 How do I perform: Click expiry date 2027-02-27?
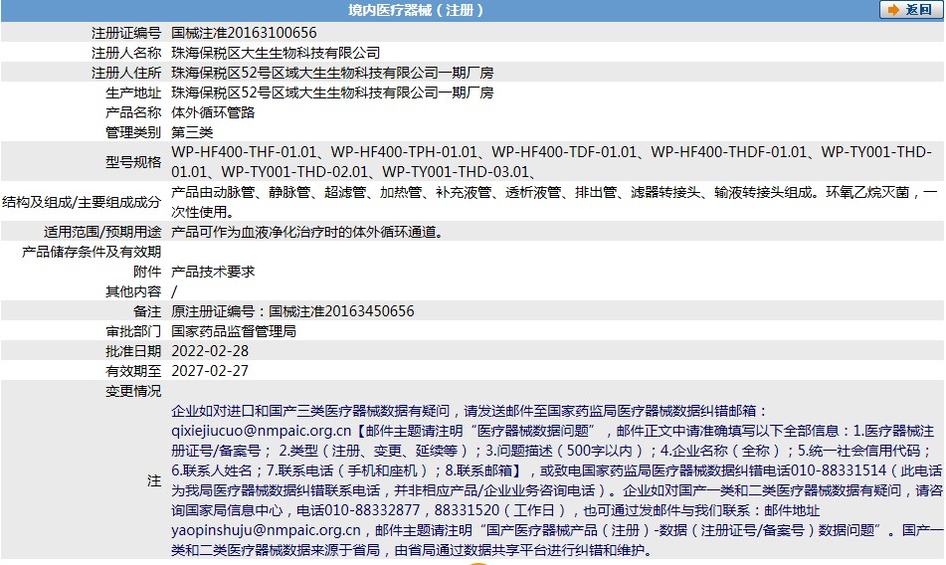click(x=210, y=371)
